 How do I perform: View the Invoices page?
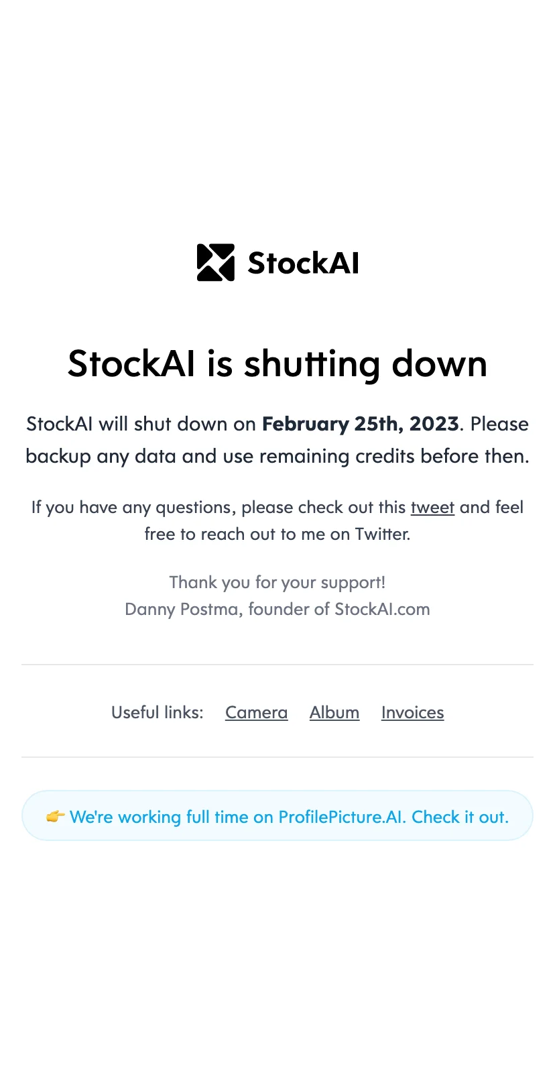(x=412, y=712)
